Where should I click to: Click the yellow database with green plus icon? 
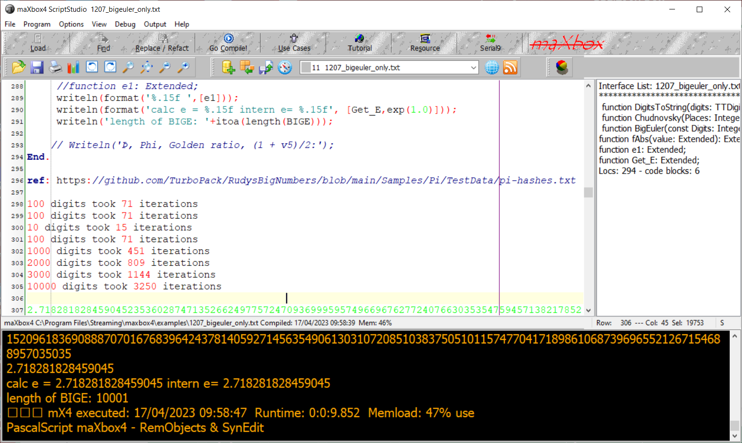click(x=228, y=67)
